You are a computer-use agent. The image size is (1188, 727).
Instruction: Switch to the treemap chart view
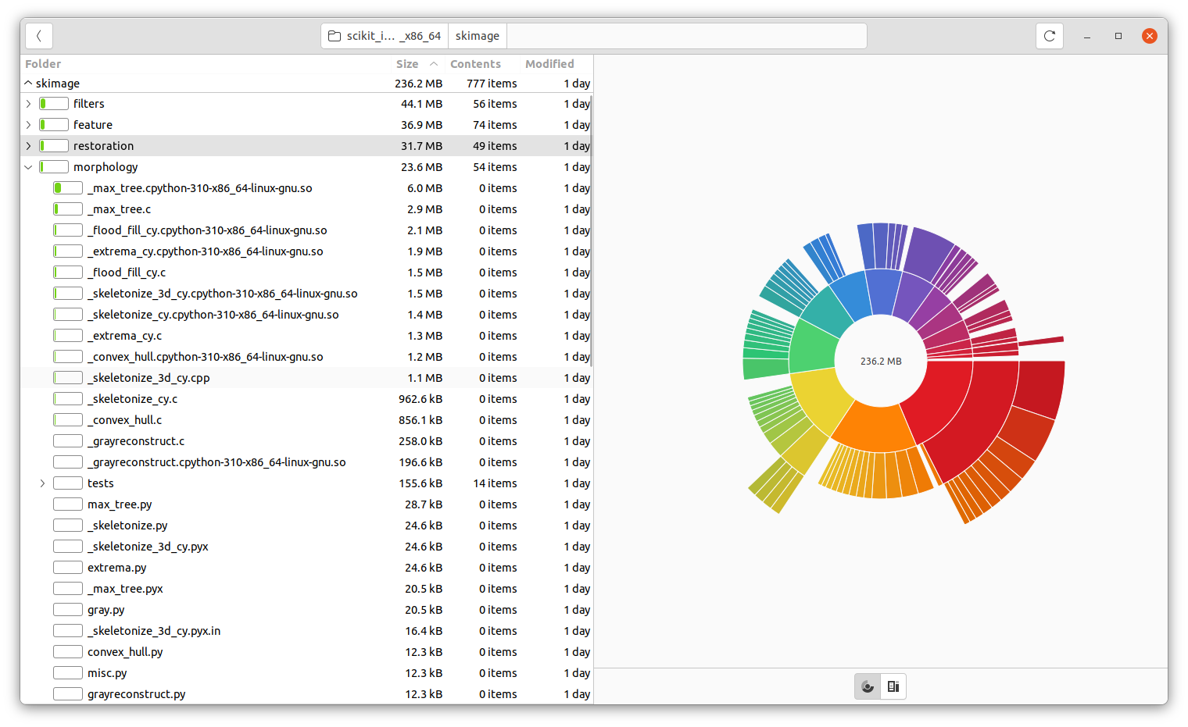pos(893,686)
